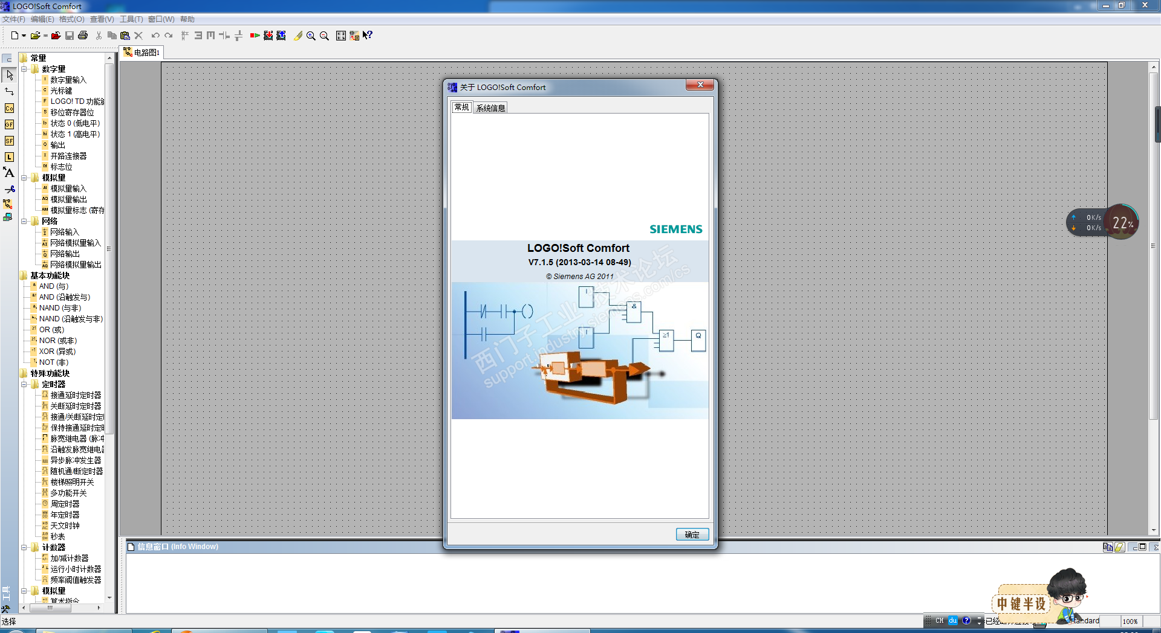The width and height of the screenshot is (1161, 633).
Task: Open the 文件(F) menu
Action: (x=14, y=19)
